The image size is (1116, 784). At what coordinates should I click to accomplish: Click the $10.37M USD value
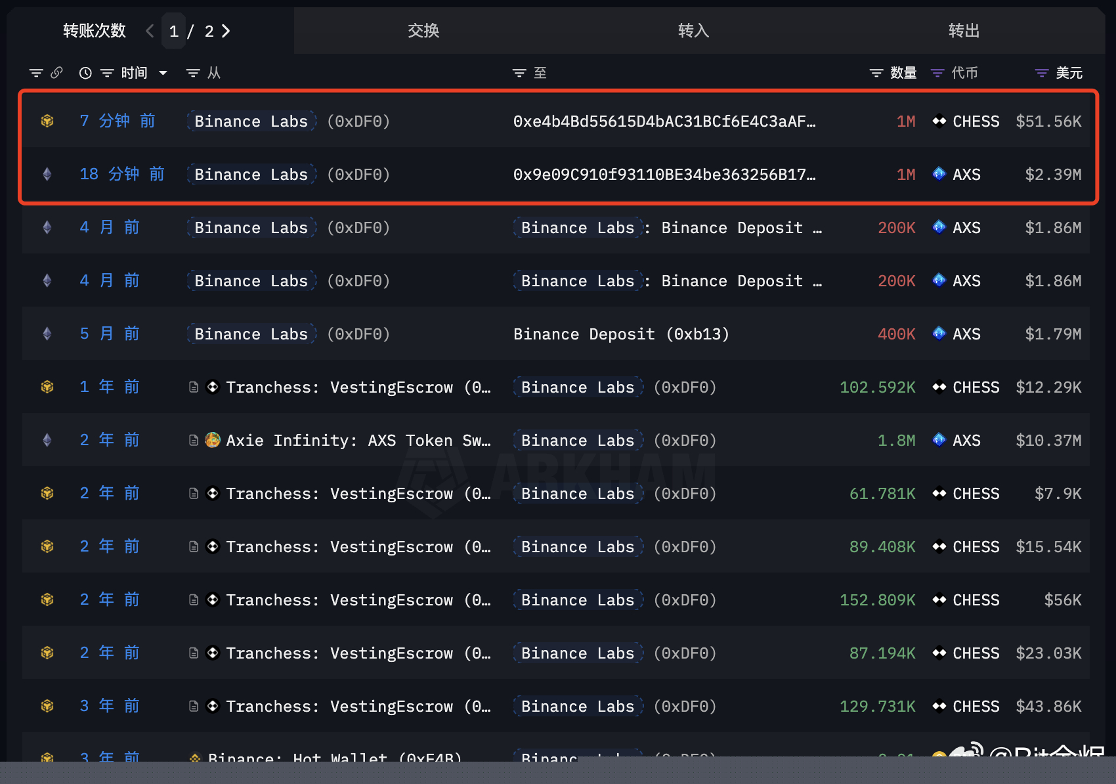[x=1048, y=441]
